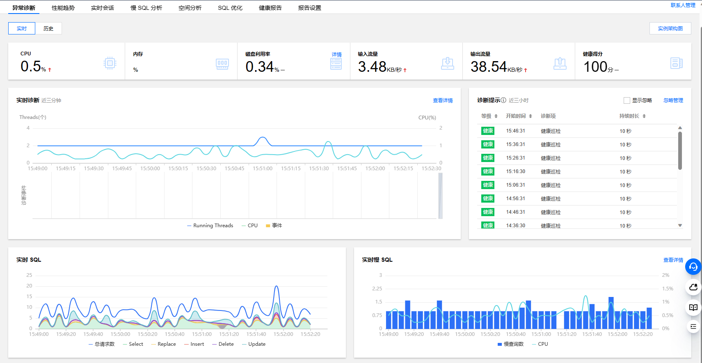This screenshot has width=702, height=363.
Task: Open disk utilization 详情 link
Action: [337, 55]
